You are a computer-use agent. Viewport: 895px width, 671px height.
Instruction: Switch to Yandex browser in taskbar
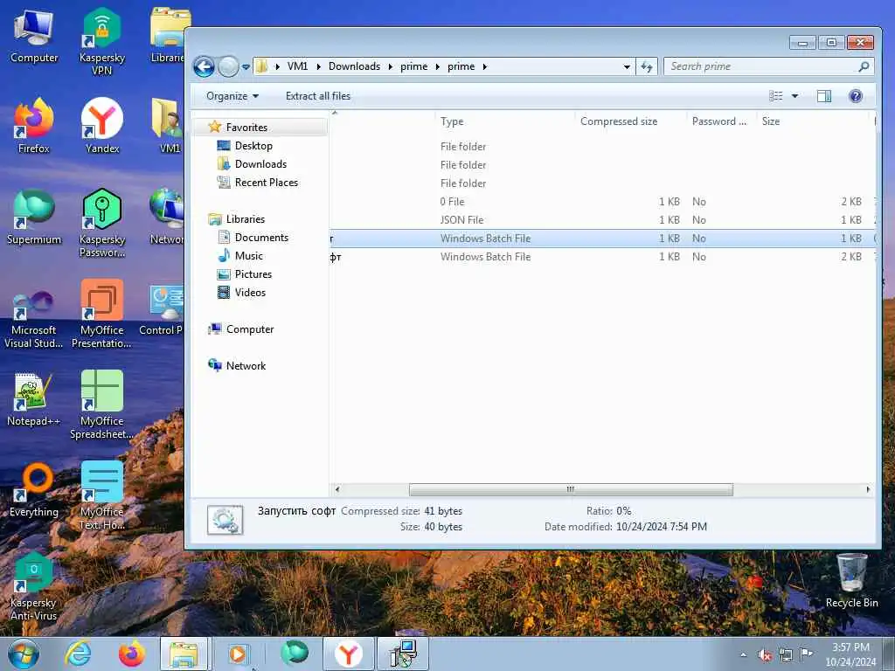tap(349, 654)
